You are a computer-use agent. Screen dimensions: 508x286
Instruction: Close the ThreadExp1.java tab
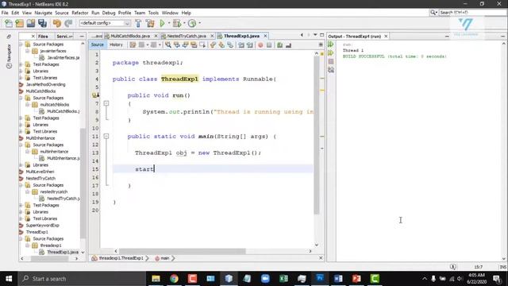click(x=265, y=36)
